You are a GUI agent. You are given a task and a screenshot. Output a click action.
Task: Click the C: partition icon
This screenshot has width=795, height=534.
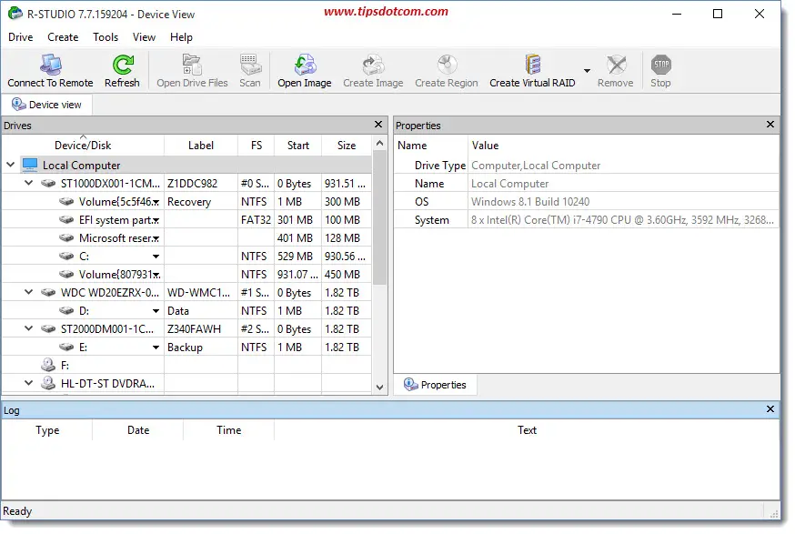coord(66,257)
